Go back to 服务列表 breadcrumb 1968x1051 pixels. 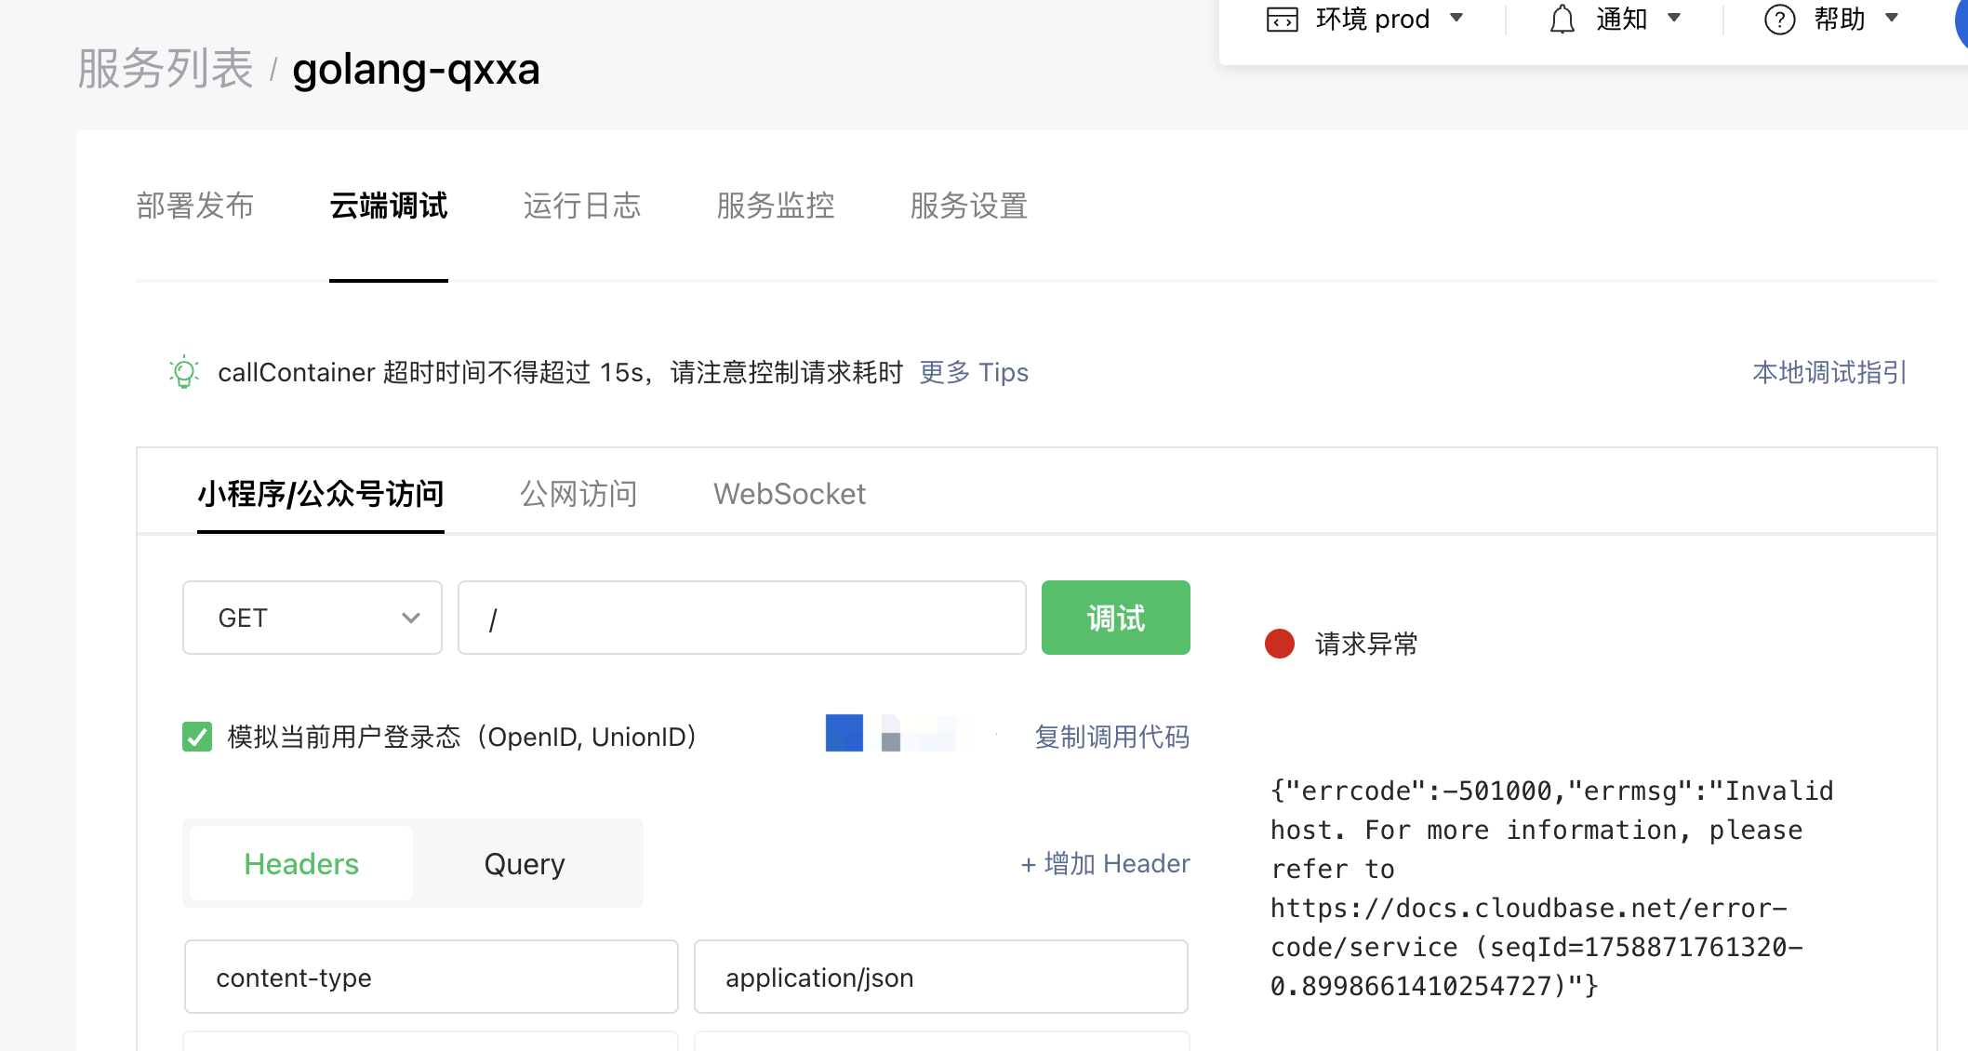165,69
